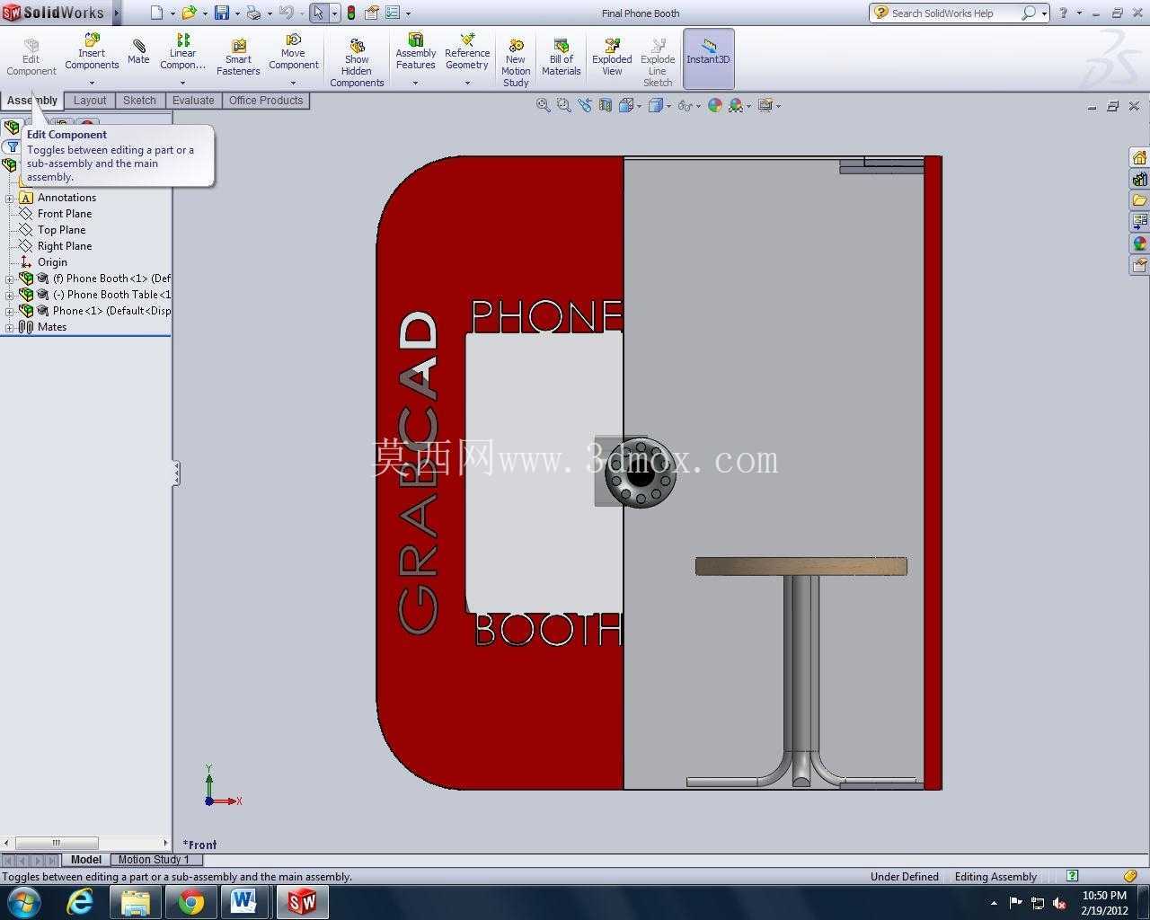Screen dimensions: 1150x920
Task: Switch to the Layout tab
Action: coord(90,101)
